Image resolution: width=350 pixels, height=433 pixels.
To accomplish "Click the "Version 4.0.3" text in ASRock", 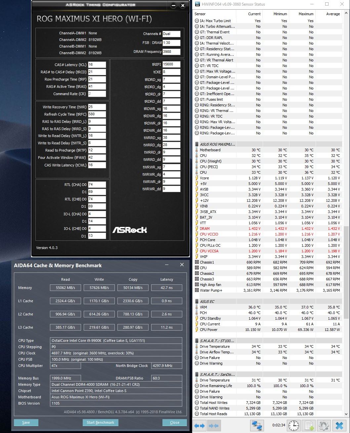I will pos(47,248).
